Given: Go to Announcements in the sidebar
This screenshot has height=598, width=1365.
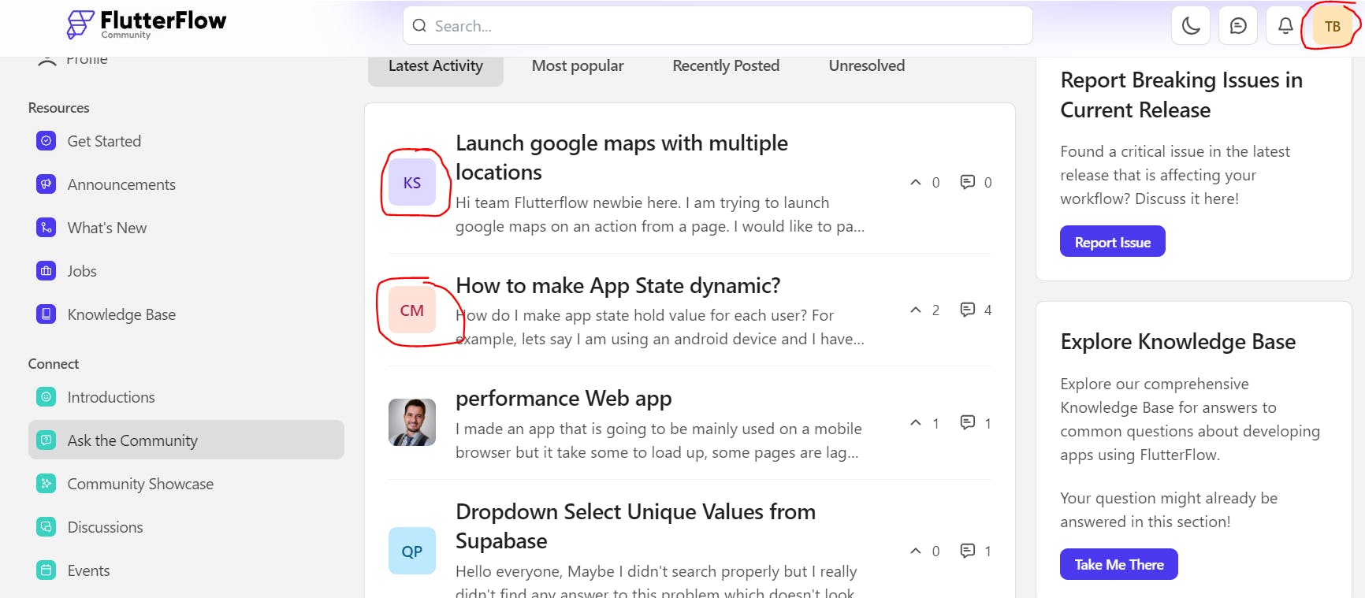Looking at the screenshot, I should pyautogui.click(x=121, y=184).
